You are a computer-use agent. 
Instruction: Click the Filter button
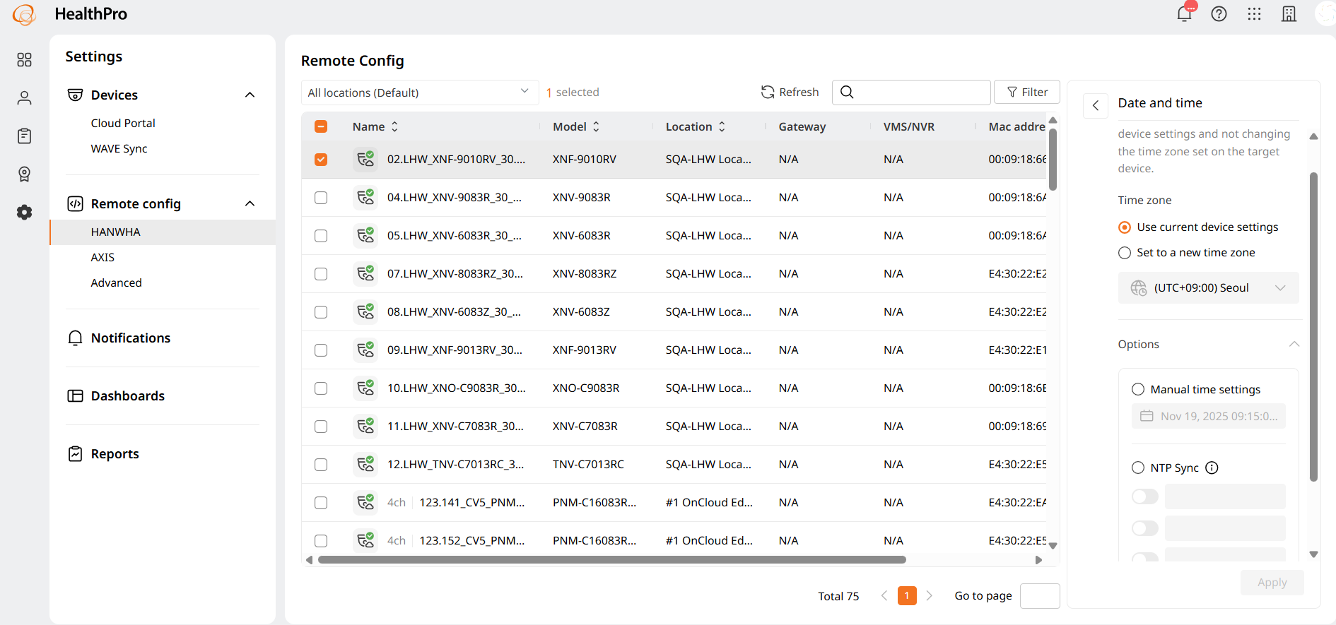click(1026, 93)
